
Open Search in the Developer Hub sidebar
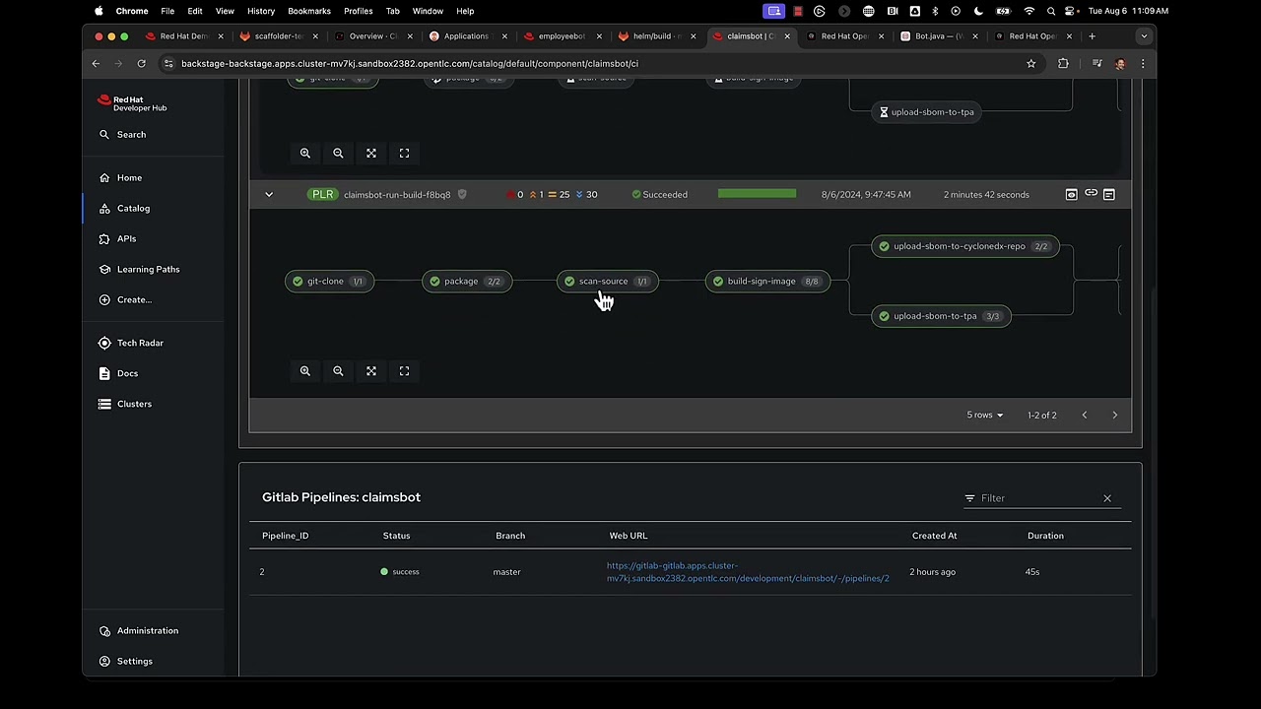point(122,134)
